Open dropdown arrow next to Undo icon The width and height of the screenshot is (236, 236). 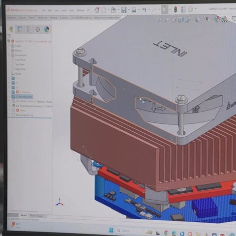(x=149, y=10)
